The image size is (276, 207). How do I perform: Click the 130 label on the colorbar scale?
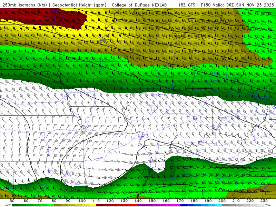click(124, 201)
